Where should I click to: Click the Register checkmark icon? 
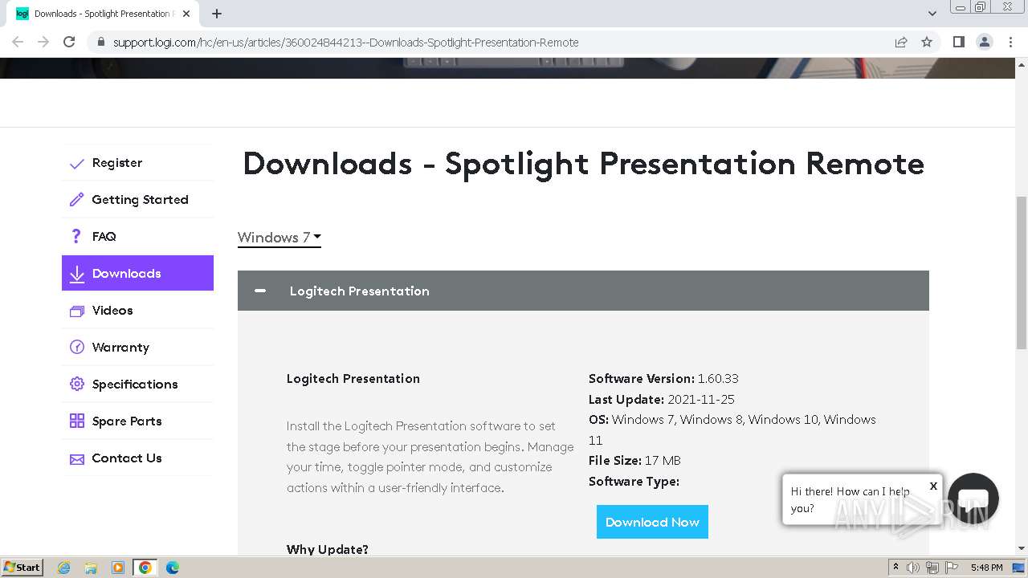(x=77, y=164)
